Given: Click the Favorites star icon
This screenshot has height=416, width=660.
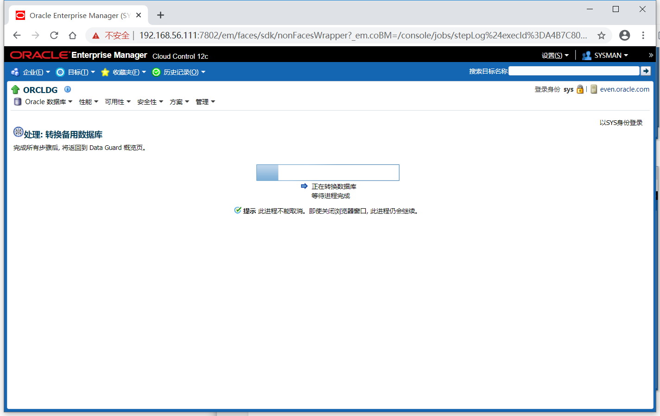Looking at the screenshot, I should (x=105, y=72).
